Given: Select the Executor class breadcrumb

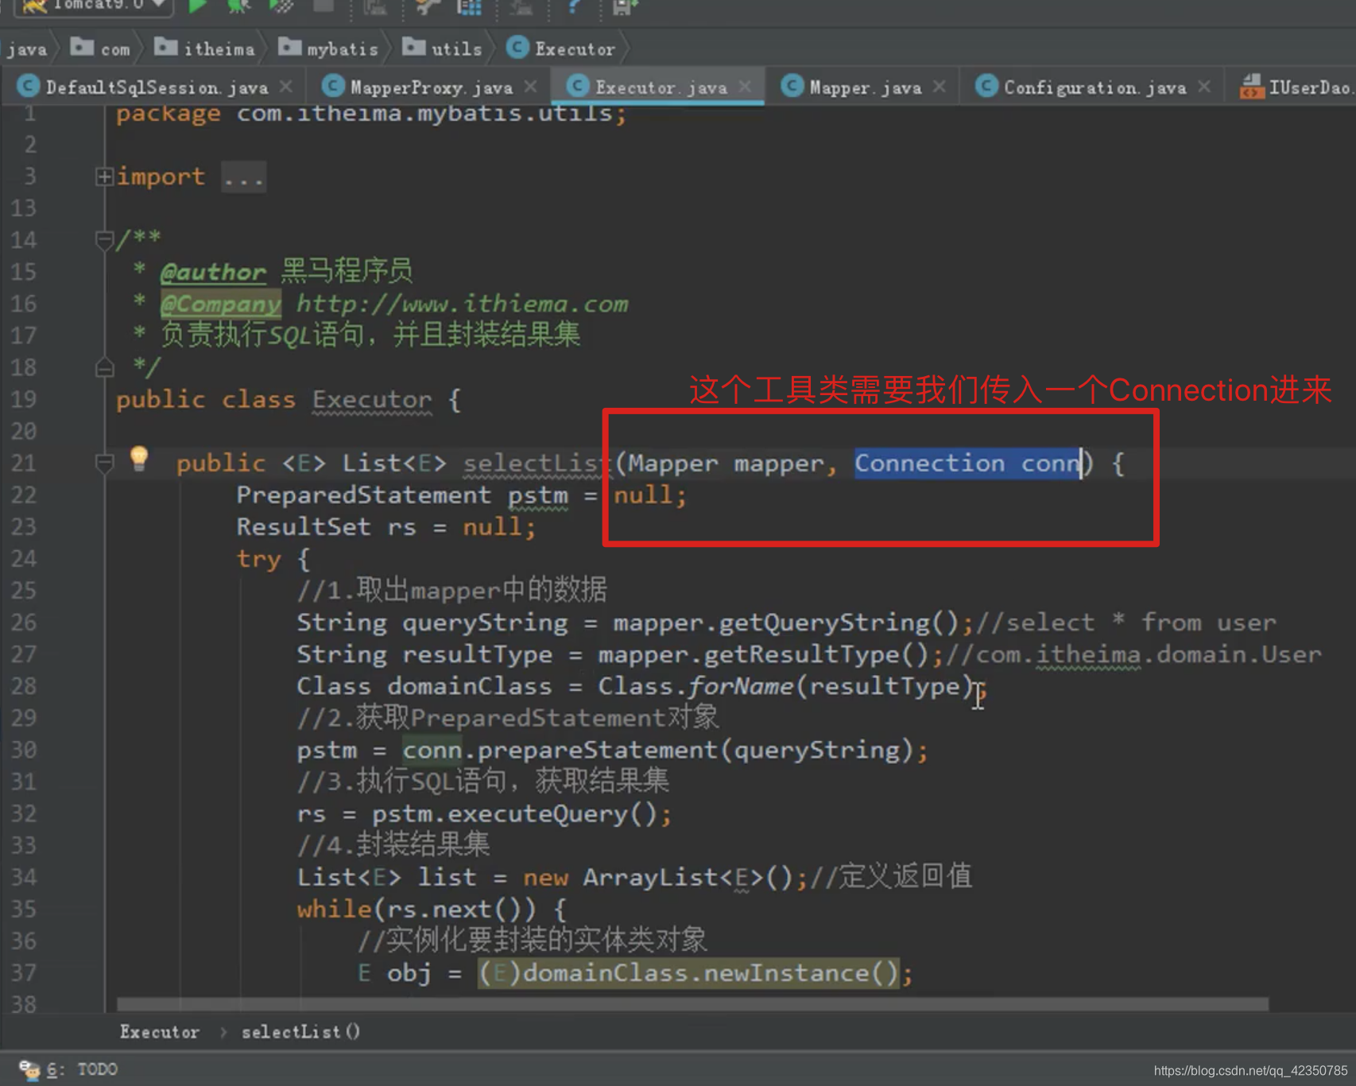Looking at the screenshot, I should coord(561,48).
